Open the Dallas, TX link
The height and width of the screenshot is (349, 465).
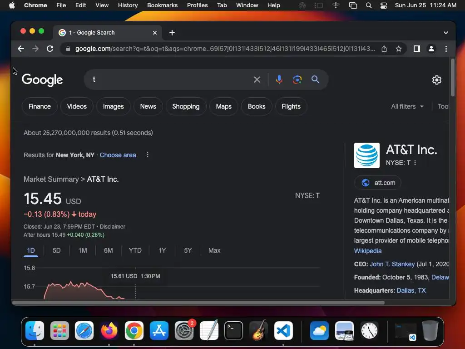click(x=411, y=290)
